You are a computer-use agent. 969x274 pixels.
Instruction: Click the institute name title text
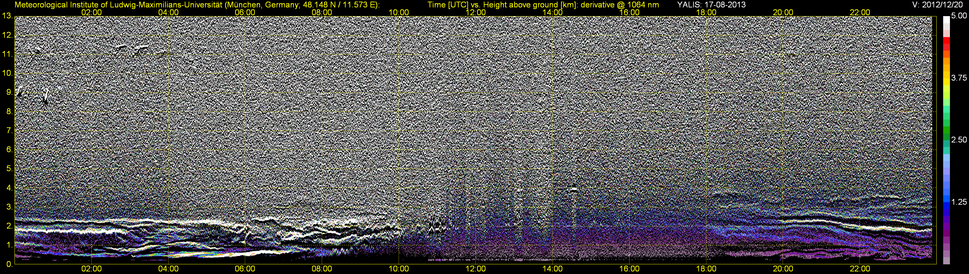pyautogui.click(x=197, y=5)
